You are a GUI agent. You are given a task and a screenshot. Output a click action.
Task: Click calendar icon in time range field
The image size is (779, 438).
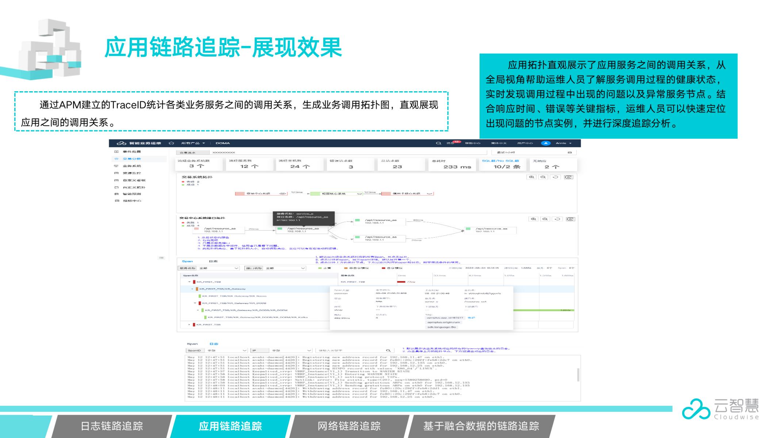tap(569, 152)
